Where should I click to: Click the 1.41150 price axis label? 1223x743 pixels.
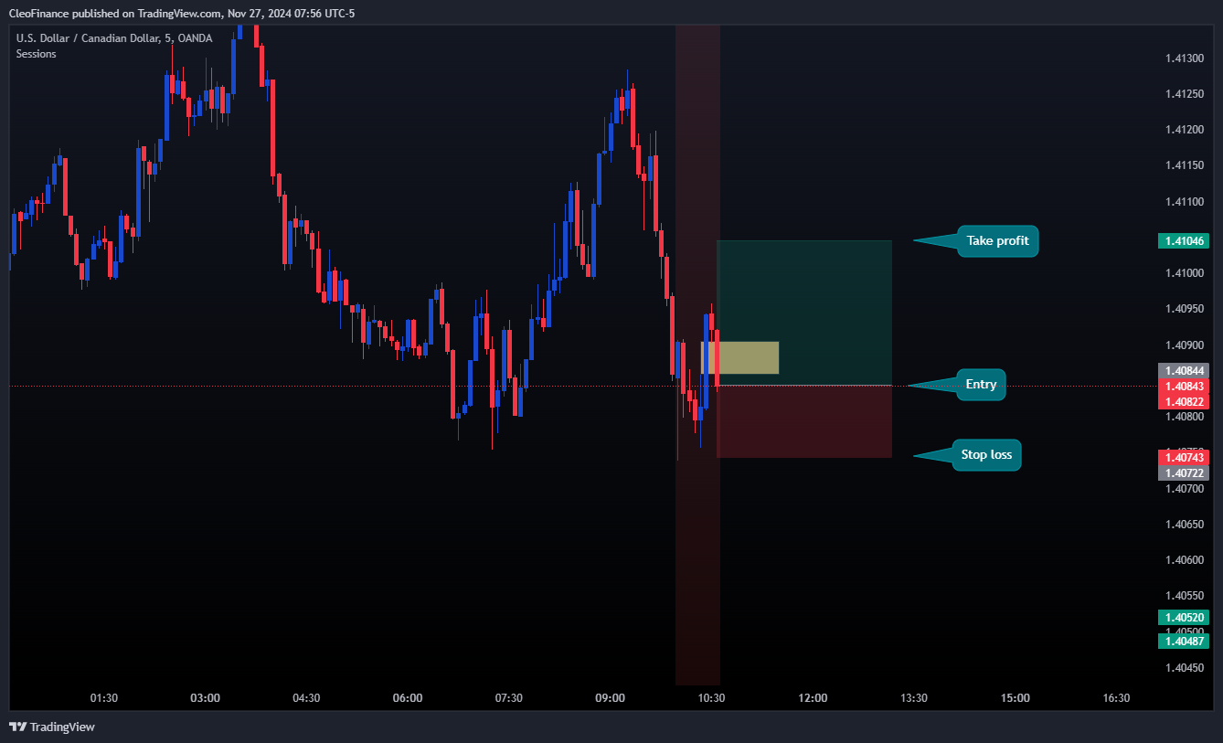(1184, 165)
